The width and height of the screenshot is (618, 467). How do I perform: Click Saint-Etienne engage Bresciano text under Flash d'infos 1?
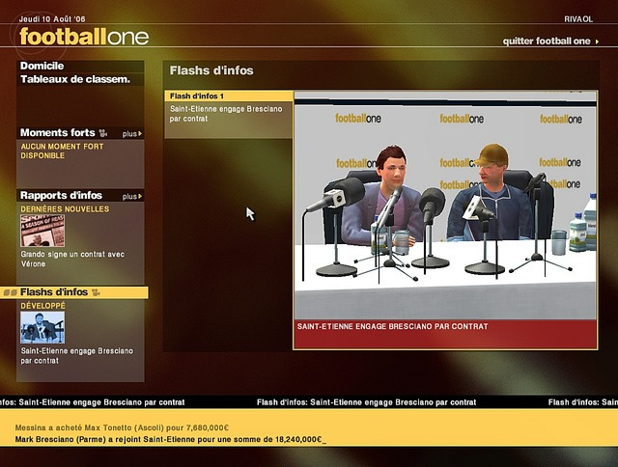tap(226, 114)
